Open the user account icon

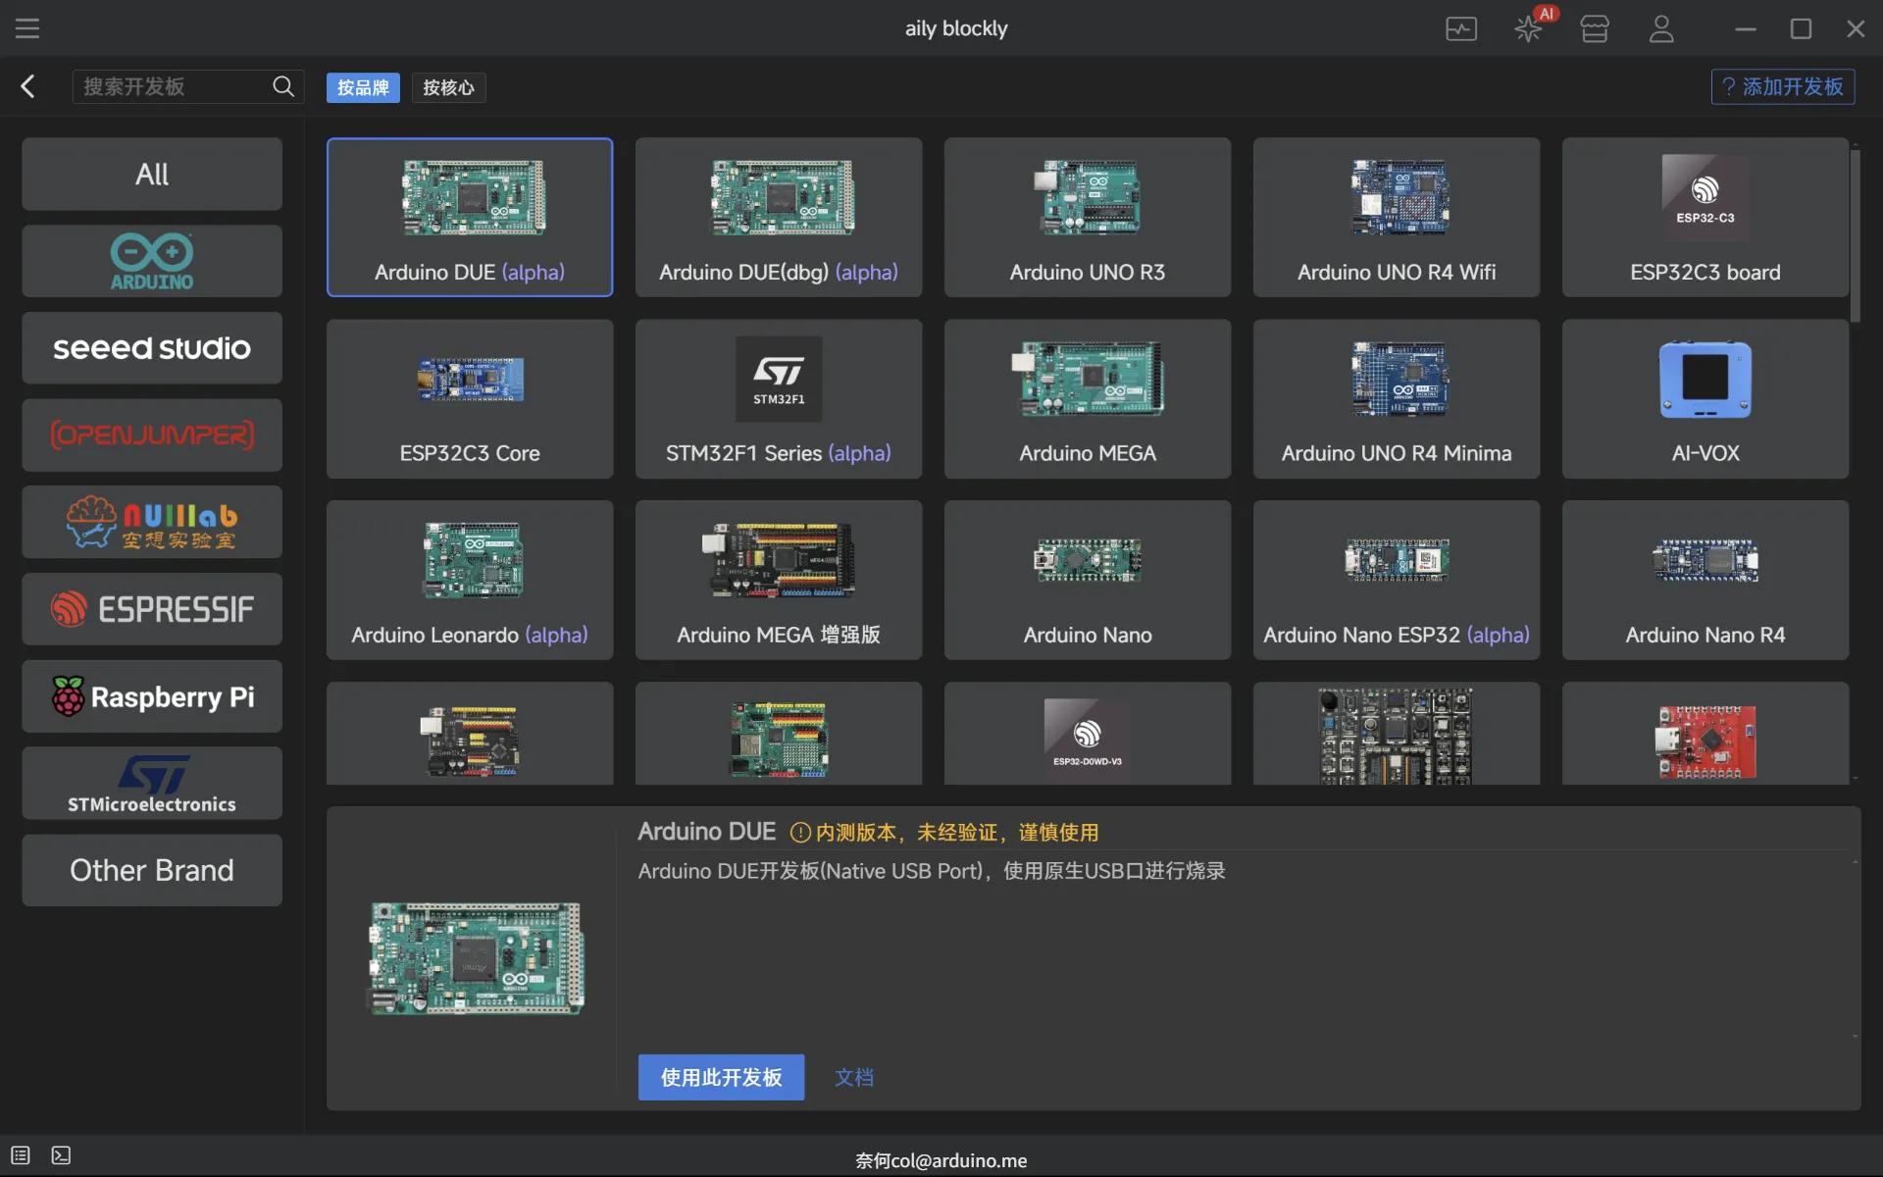pos(1661,28)
